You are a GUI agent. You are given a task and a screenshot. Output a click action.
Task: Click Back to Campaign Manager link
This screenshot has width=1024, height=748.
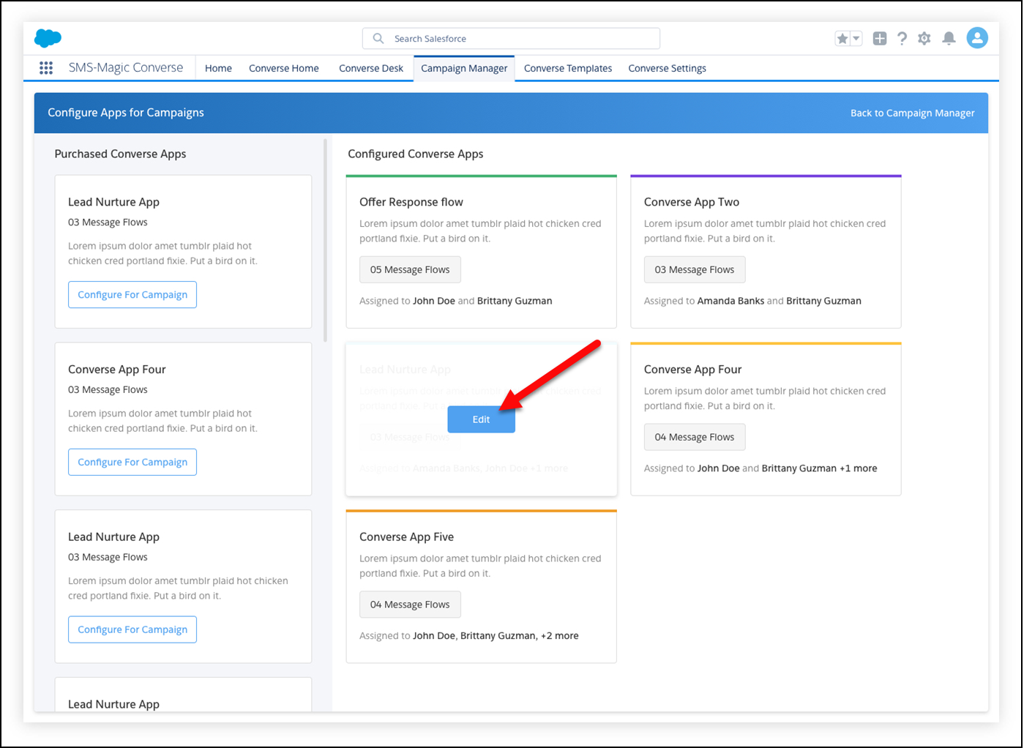coord(912,113)
